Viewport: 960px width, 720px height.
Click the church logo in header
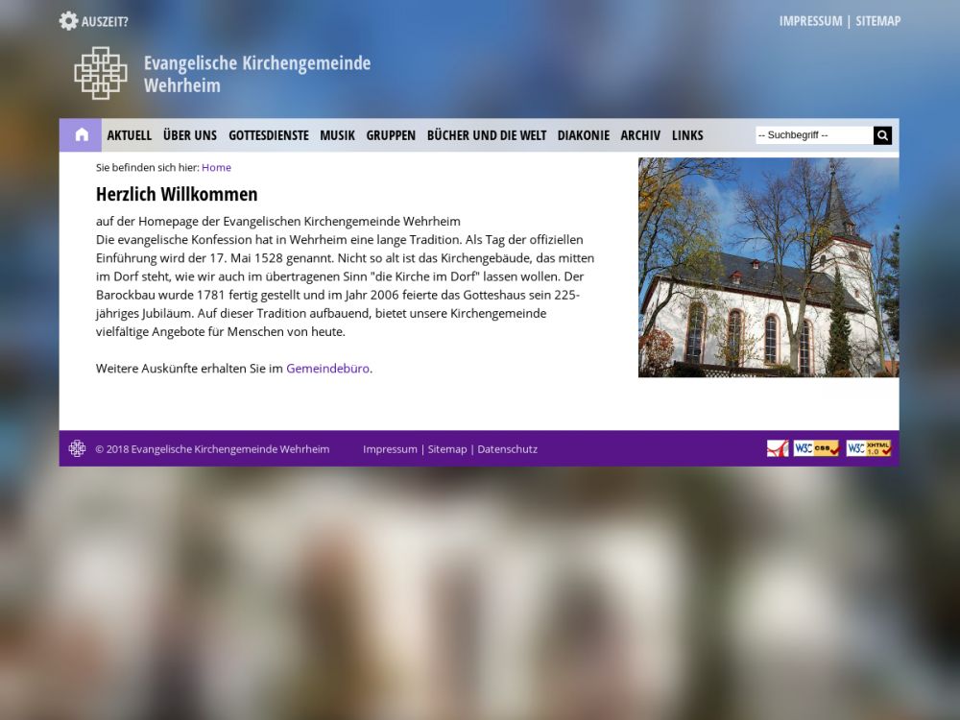(x=101, y=73)
